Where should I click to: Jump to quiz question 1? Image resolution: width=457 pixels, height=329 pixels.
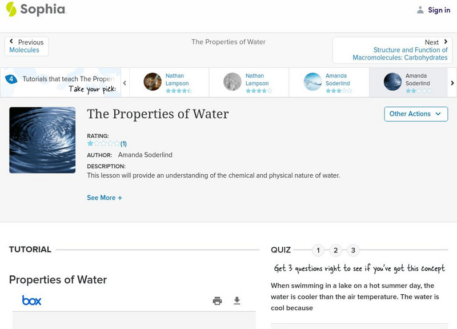point(318,250)
